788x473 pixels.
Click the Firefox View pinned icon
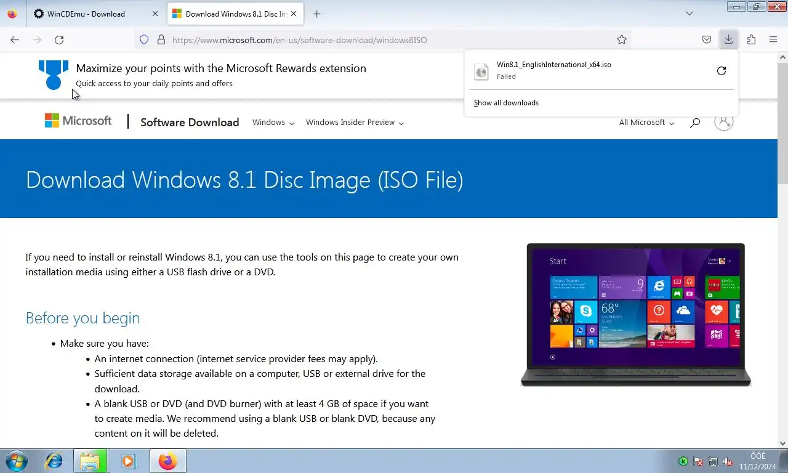click(12, 14)
